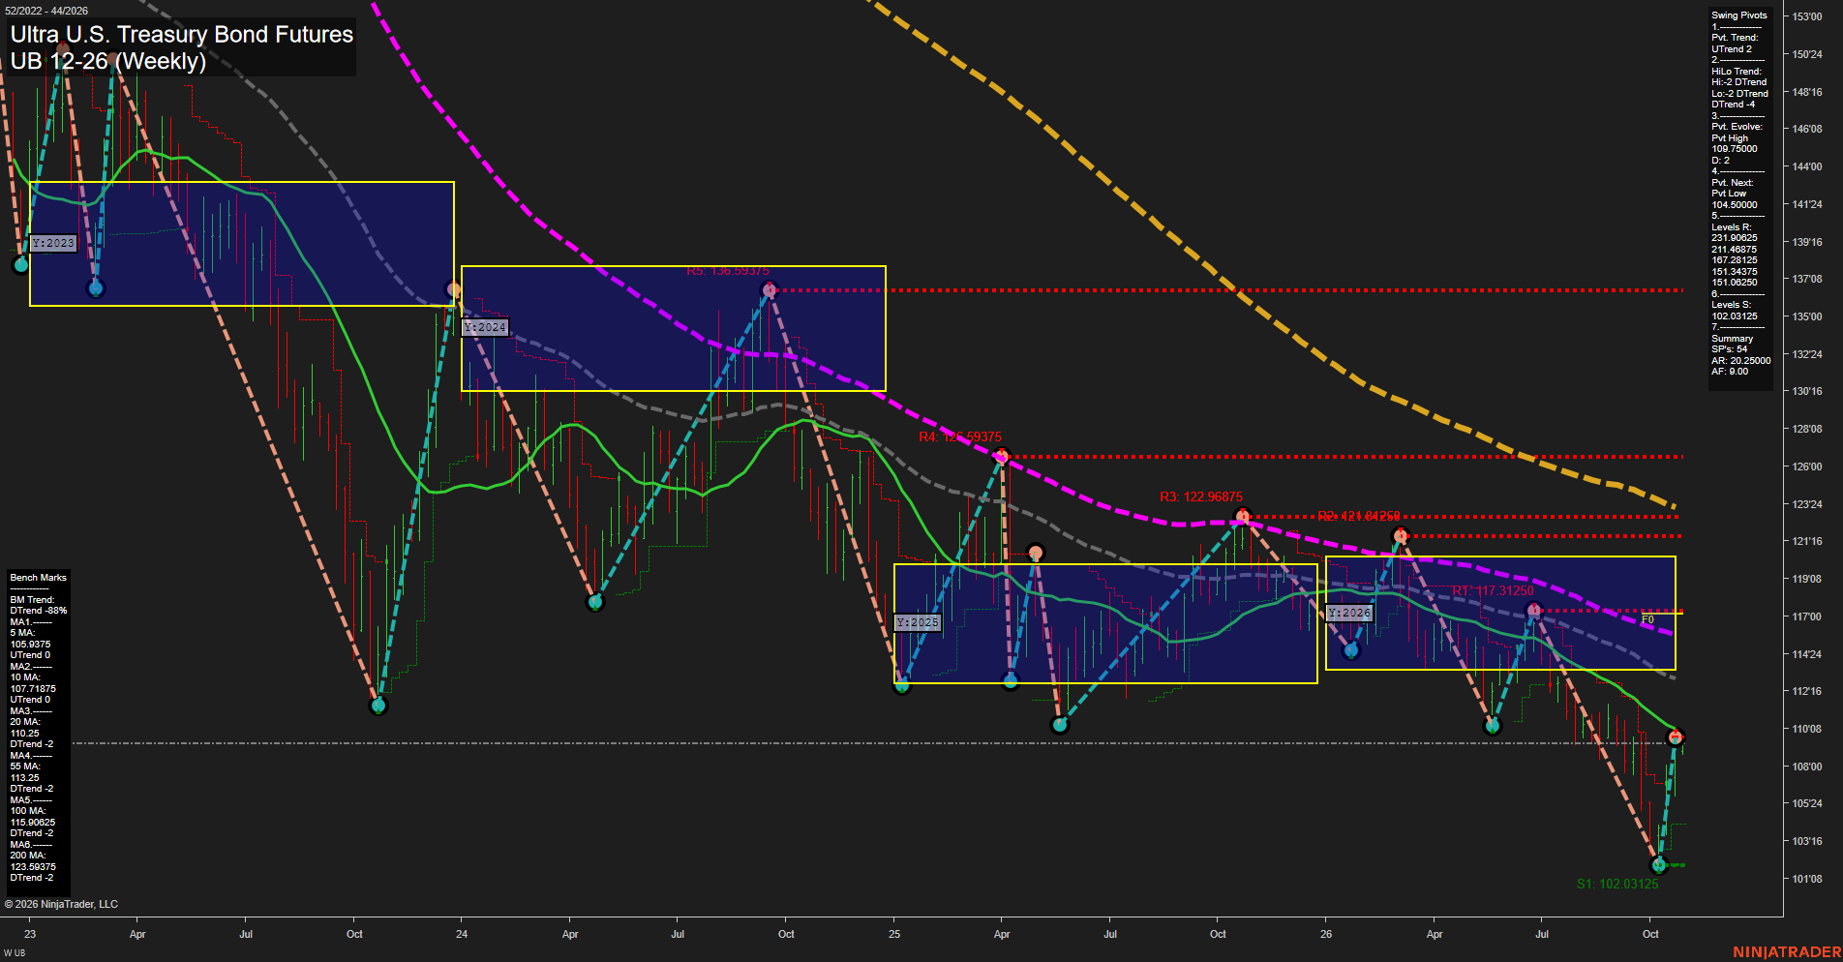
Task: Click the 167.28125 resistance level value
Action: pos(1735,260)
